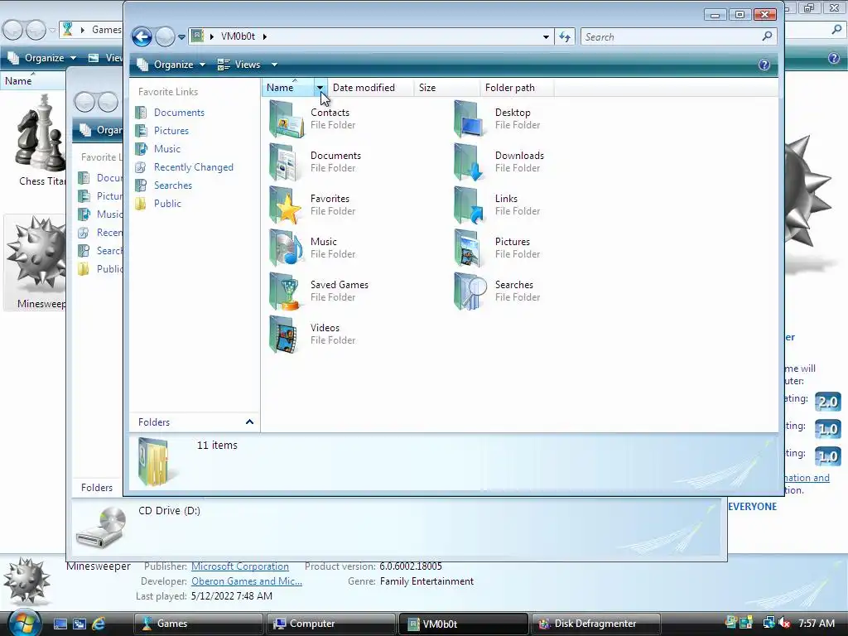
Task: Open the Name column filter dropdown arrow
Action: (x=320, y=88)
